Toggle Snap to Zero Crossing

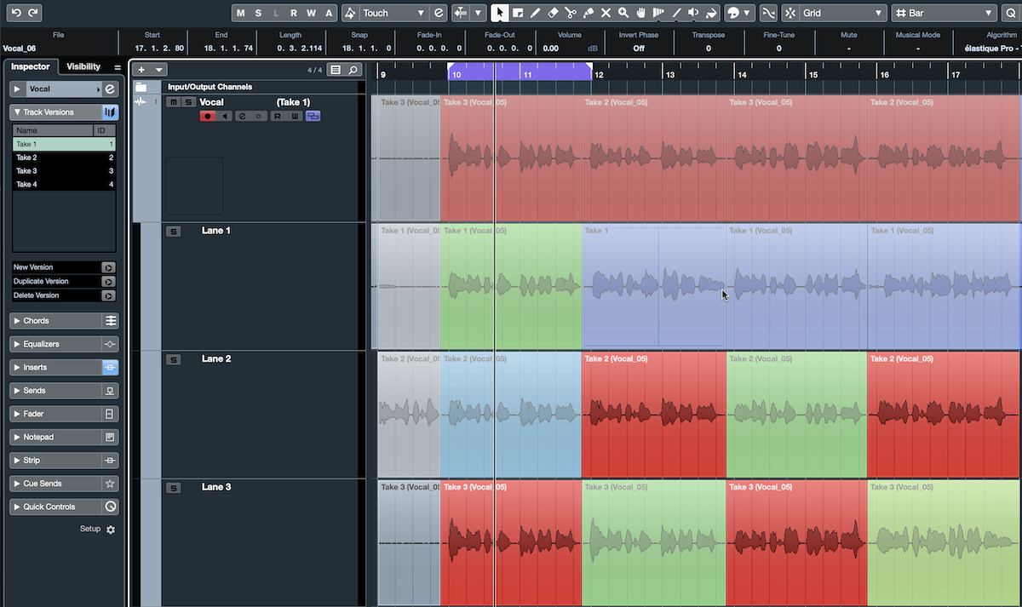[x=769, y=13]
